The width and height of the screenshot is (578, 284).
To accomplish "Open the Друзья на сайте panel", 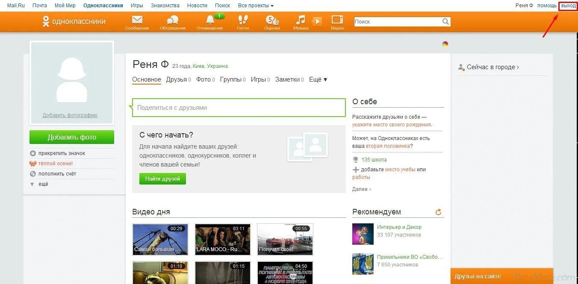I will [x=502, y=276].
